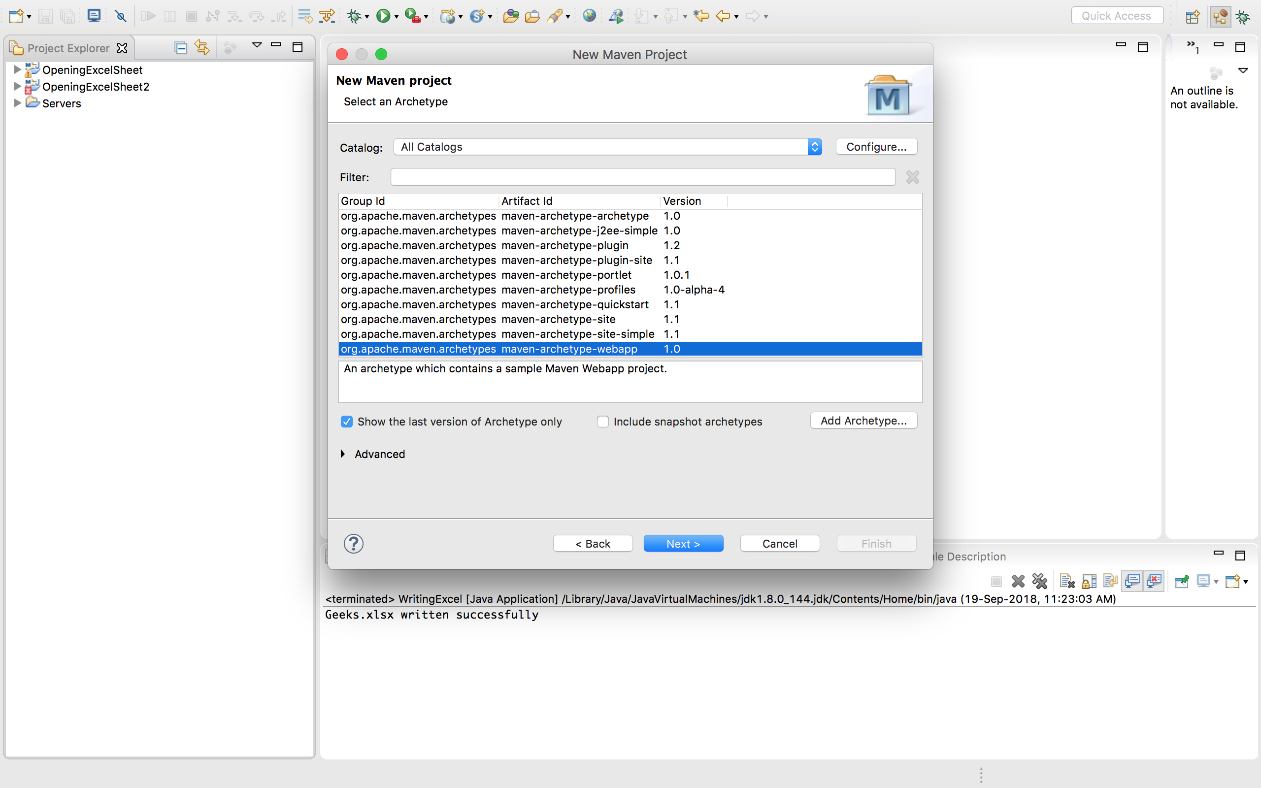
Task: Expand the Servers folder
Action: coord(17,102)
